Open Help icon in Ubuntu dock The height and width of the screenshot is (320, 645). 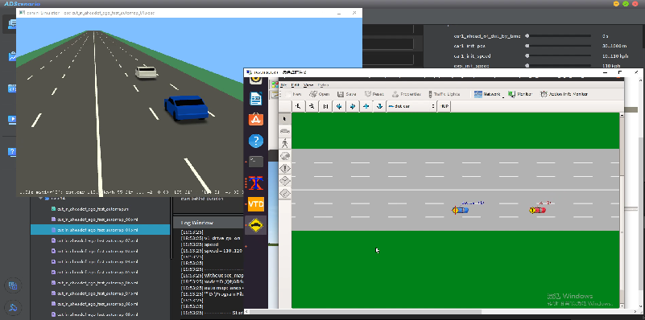click(256, 141)
